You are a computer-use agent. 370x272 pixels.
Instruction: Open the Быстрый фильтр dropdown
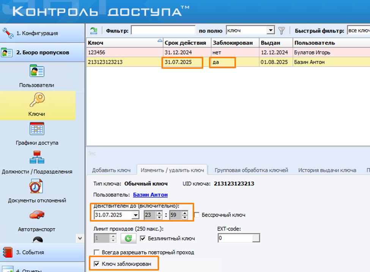pyautogui.click(x=358, y=31)
